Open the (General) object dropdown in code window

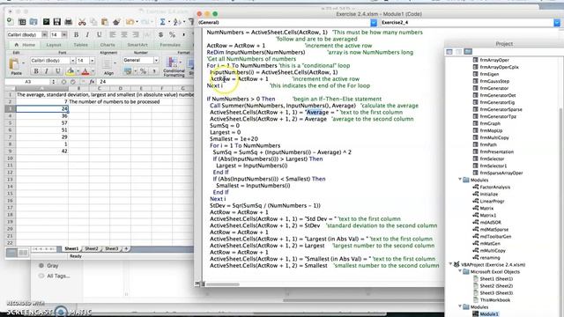coord(374,23)
